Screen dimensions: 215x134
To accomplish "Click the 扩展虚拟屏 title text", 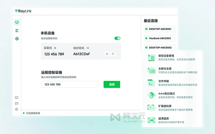I will (x=165, y=106).
